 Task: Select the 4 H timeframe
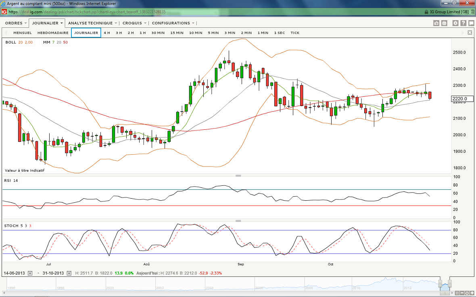107,33
